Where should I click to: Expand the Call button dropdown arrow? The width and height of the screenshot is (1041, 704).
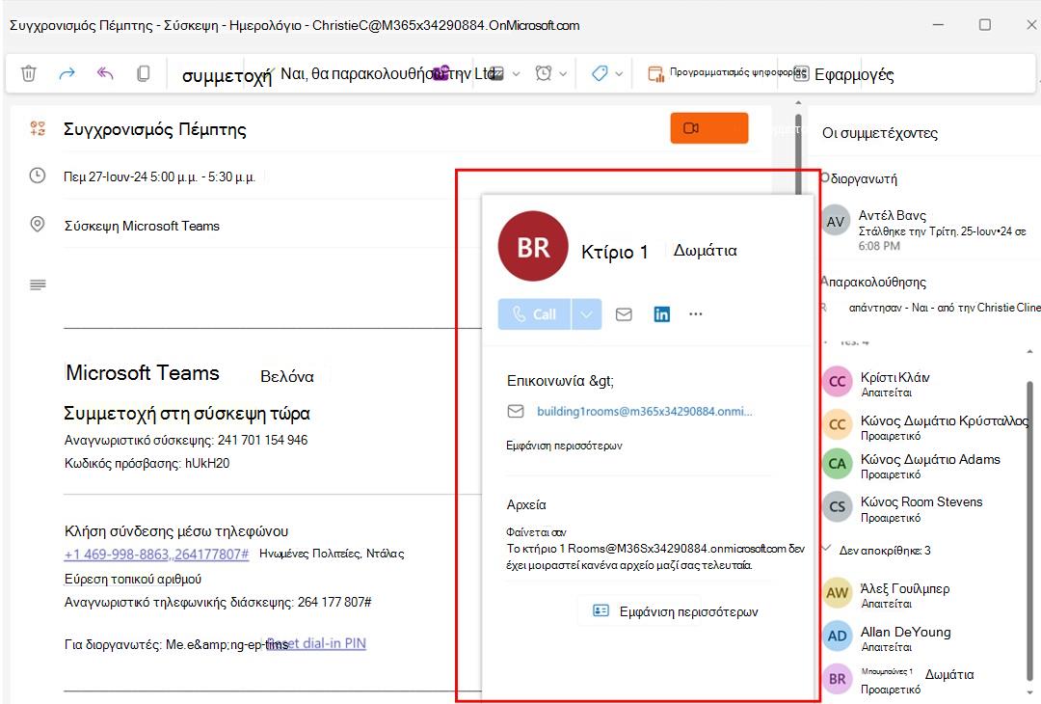(586, 314)
